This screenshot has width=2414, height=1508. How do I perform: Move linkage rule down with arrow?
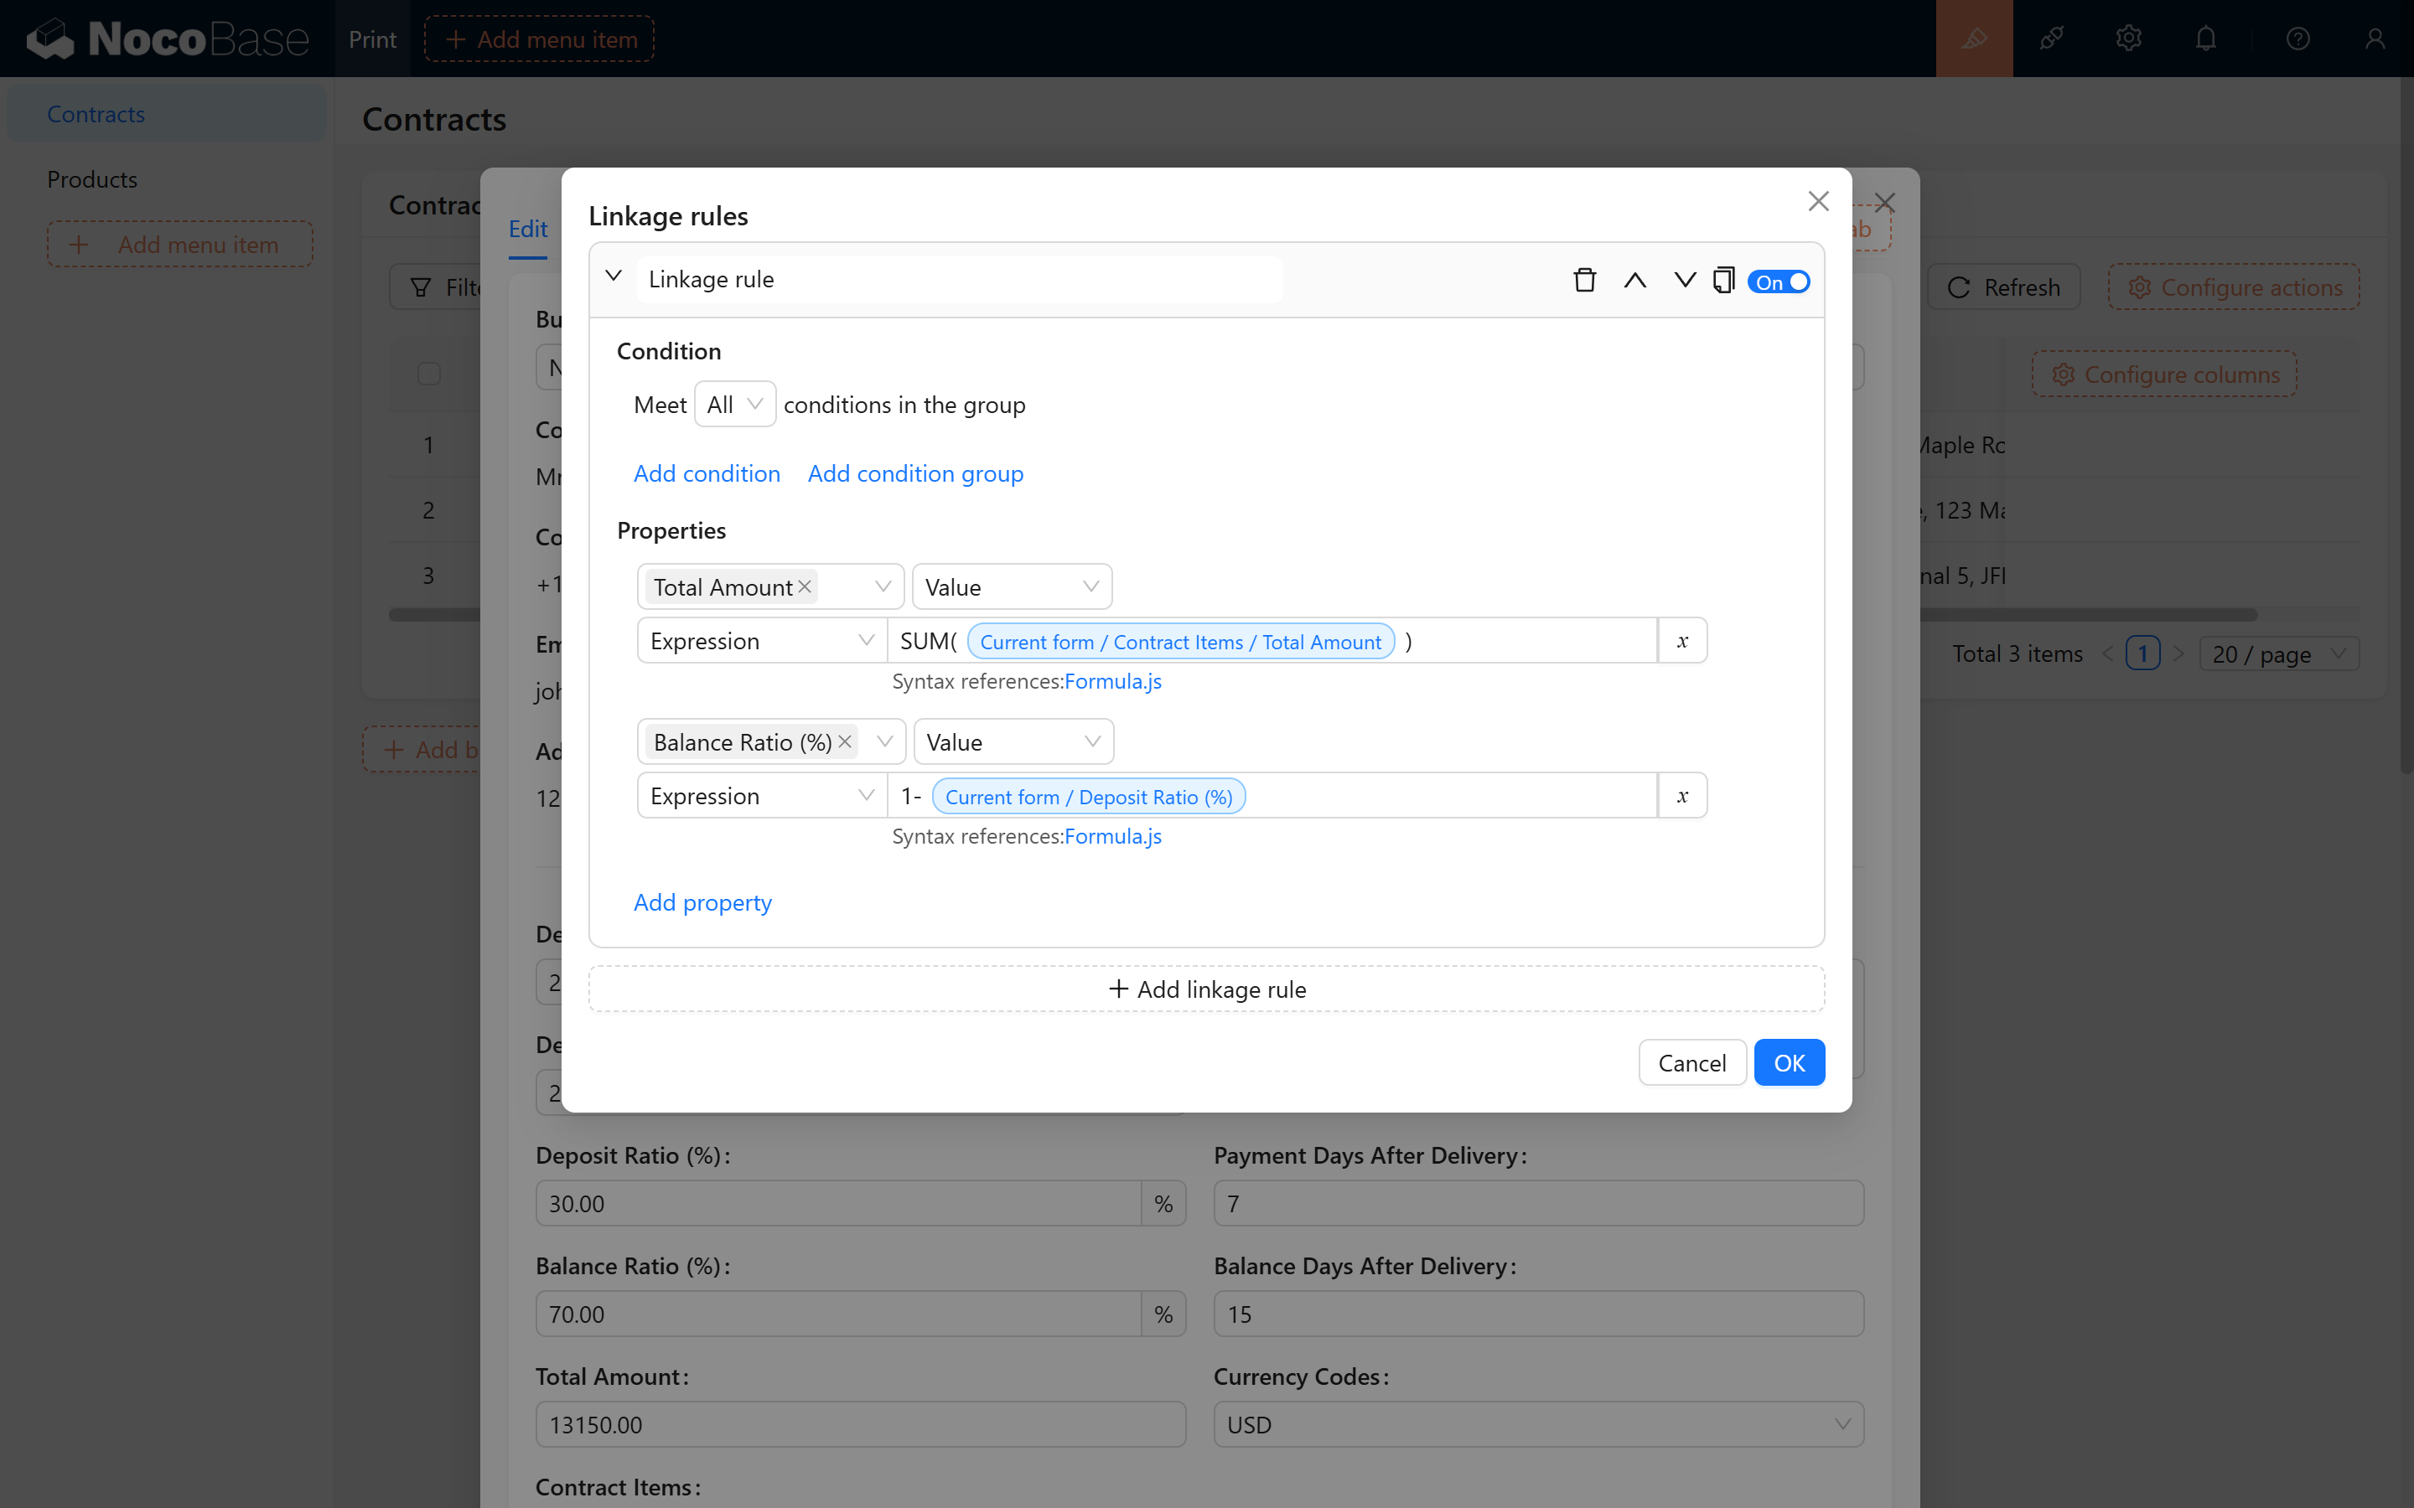pyautogui.click(x=1684, y=281)
